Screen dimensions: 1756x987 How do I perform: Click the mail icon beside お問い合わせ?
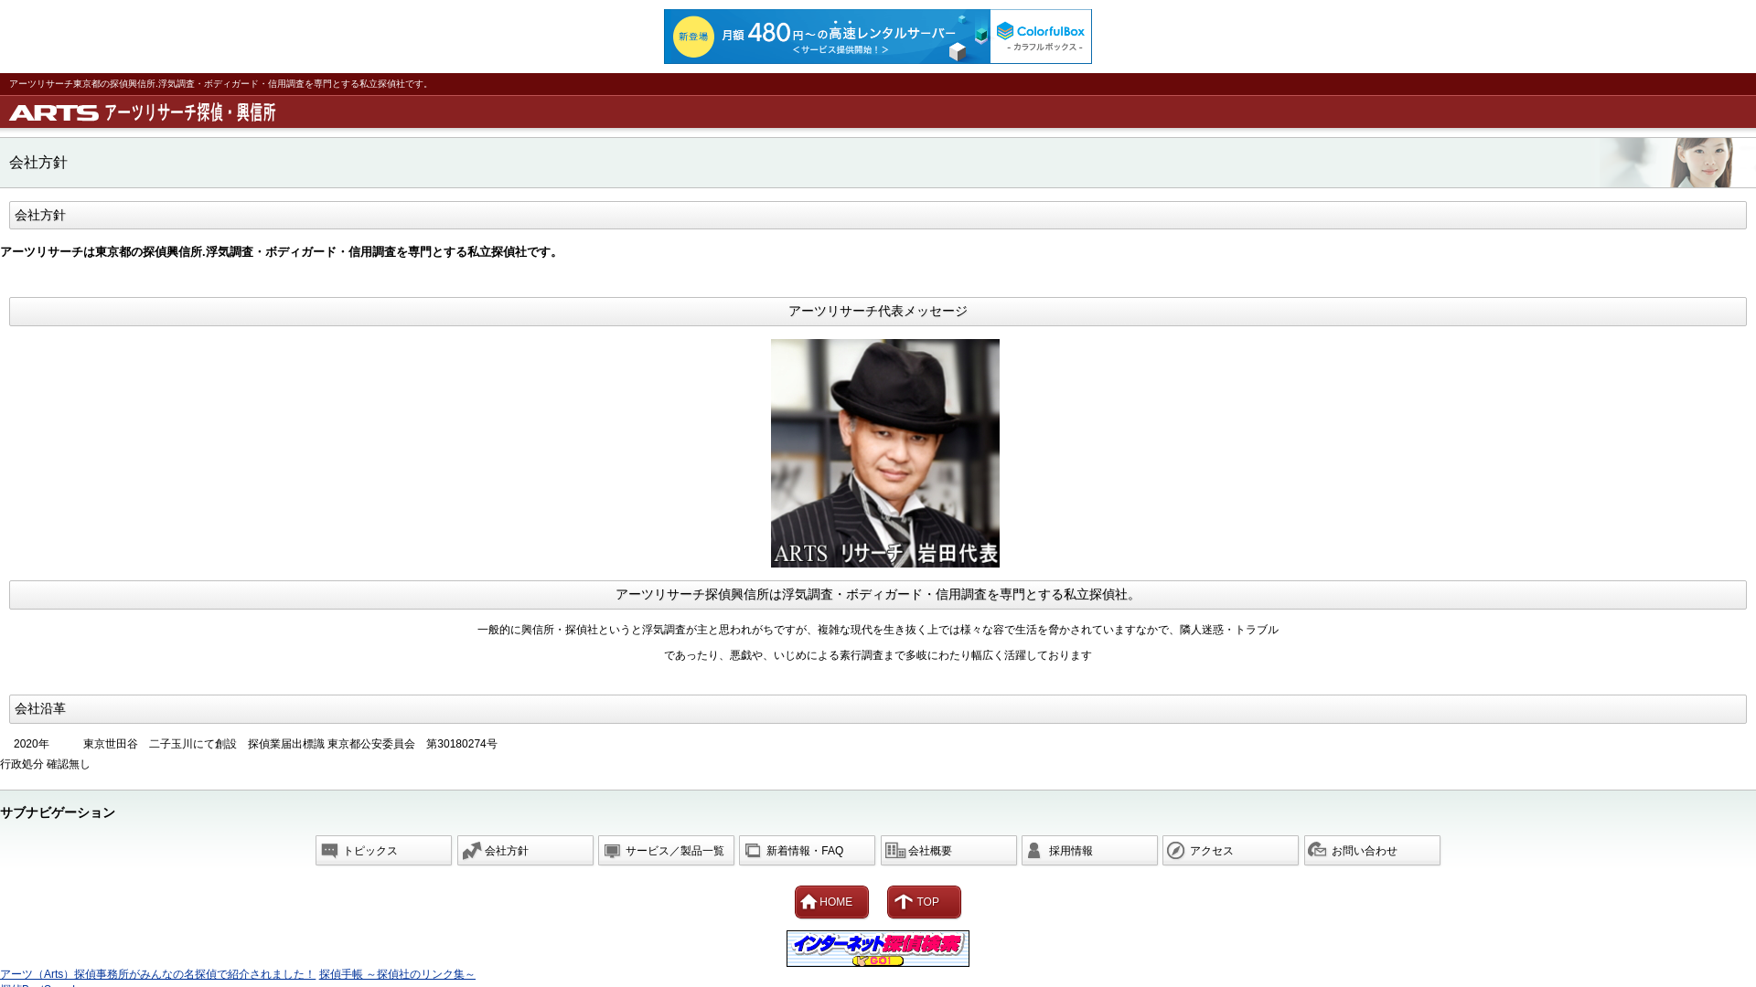[x=1317, y=851]
